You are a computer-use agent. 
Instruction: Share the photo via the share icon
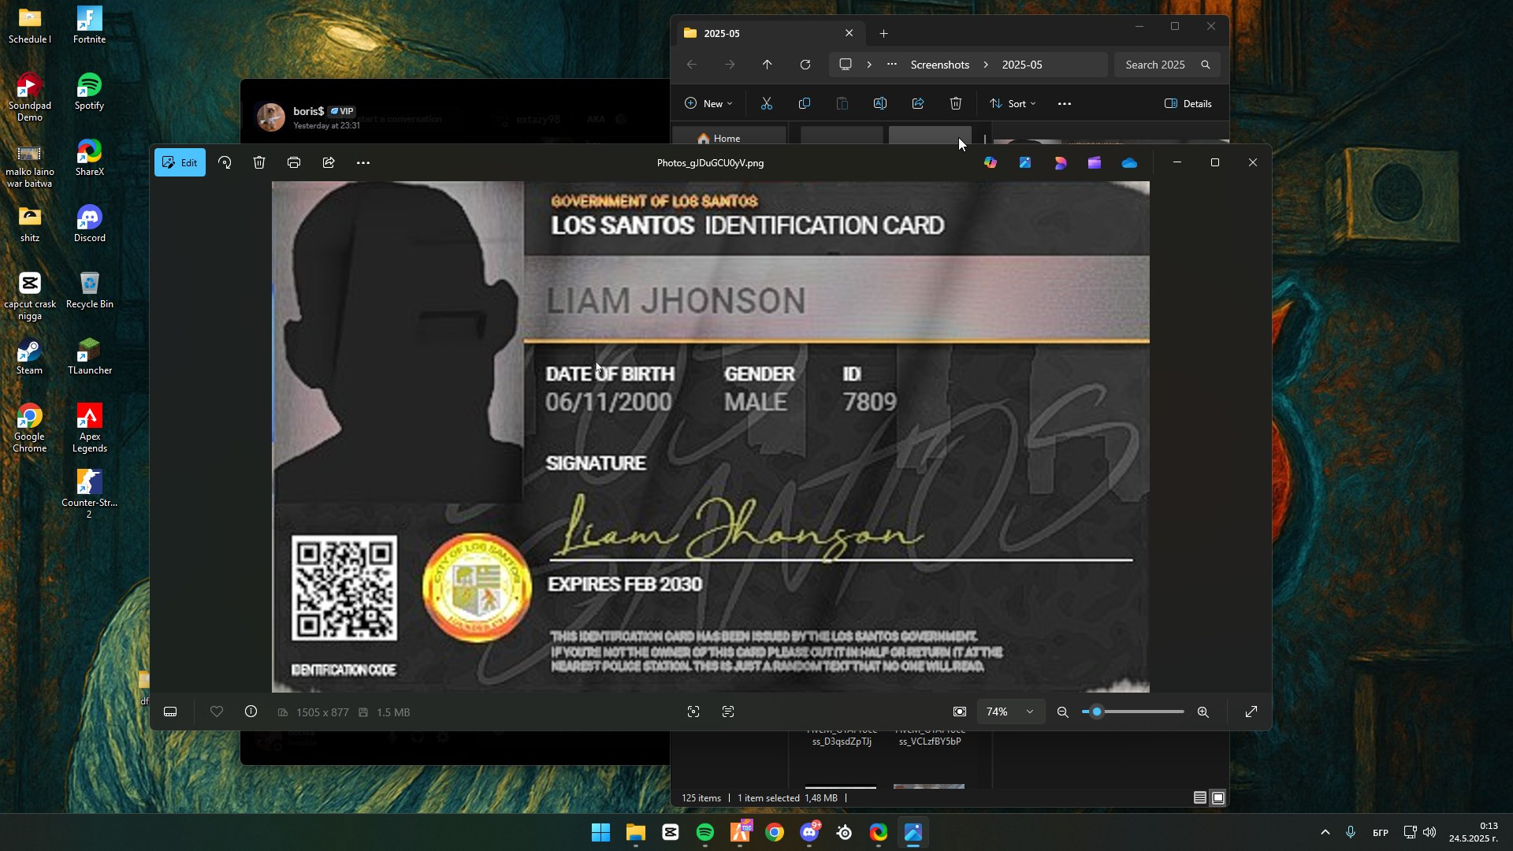click(329, 162)
